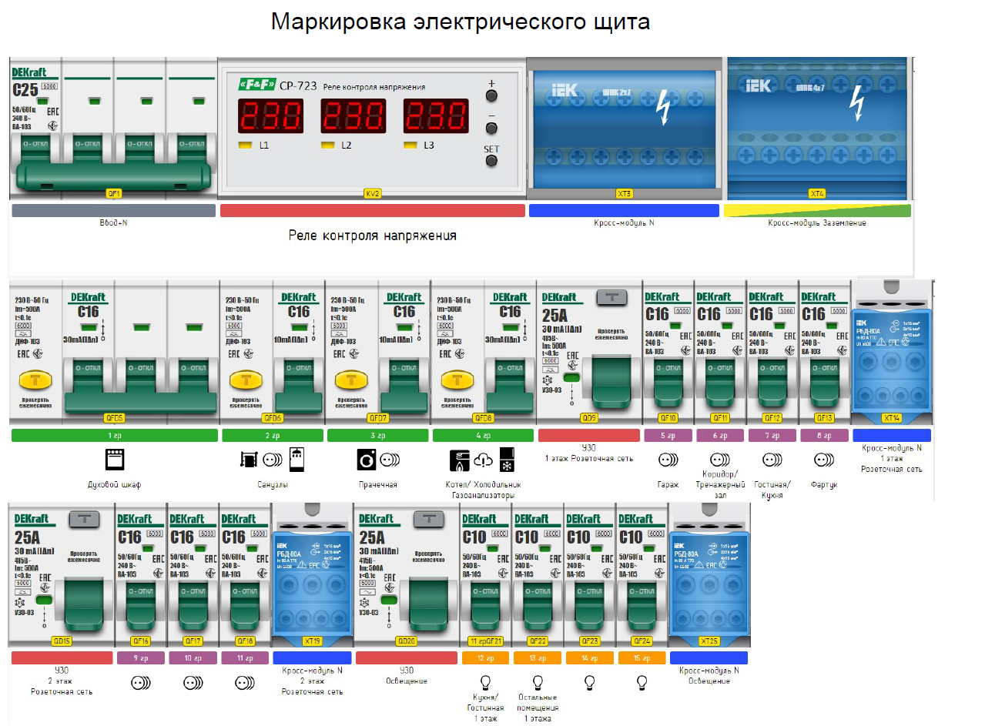Click the shower icon under Санузлы
The image size is (985, 726).
[297, 460]
